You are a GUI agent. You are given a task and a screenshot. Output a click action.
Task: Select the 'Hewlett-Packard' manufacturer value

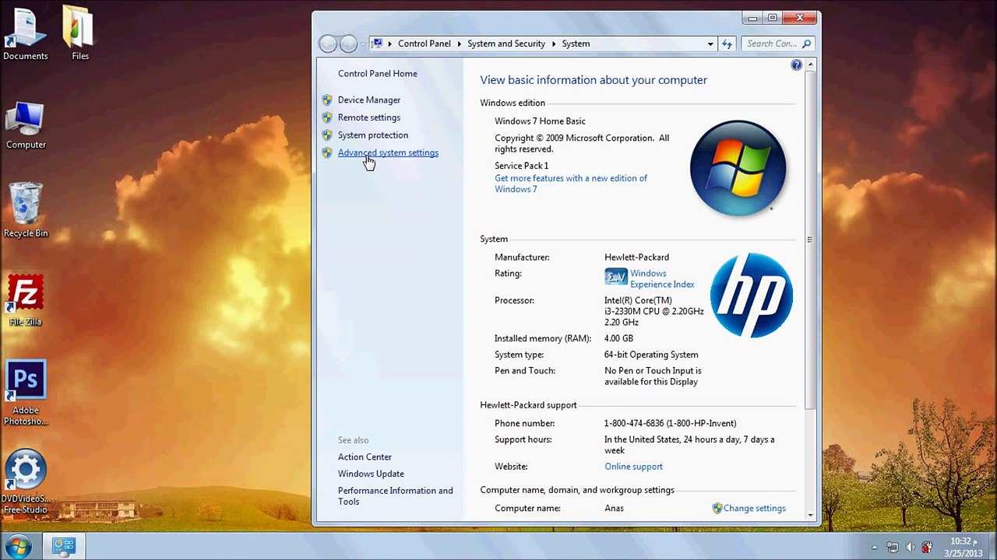pos(636,257)
